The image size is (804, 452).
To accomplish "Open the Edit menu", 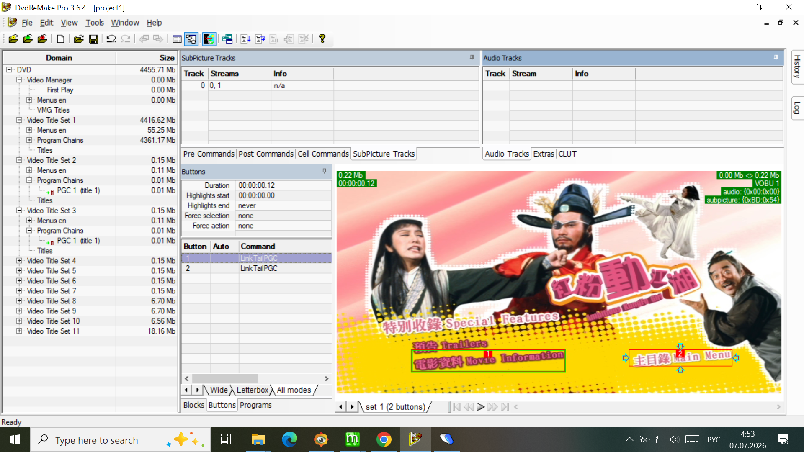I will [46, 23].
